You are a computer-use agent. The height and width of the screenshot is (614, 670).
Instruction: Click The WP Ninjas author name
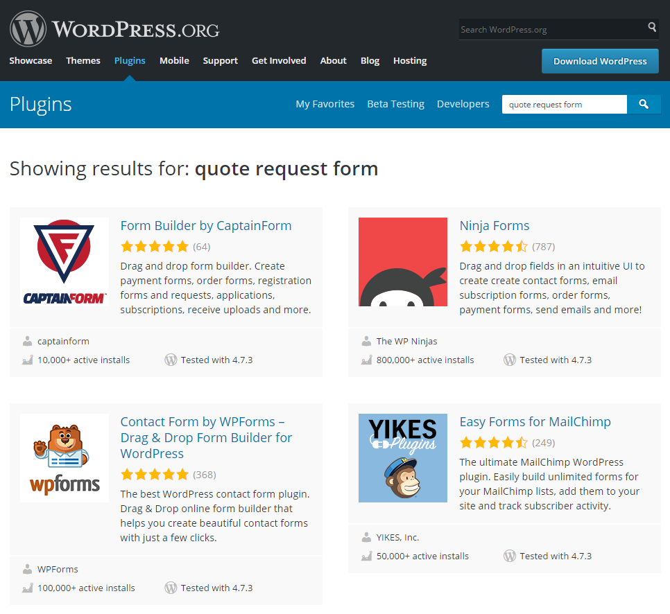[x=406, y=341]
